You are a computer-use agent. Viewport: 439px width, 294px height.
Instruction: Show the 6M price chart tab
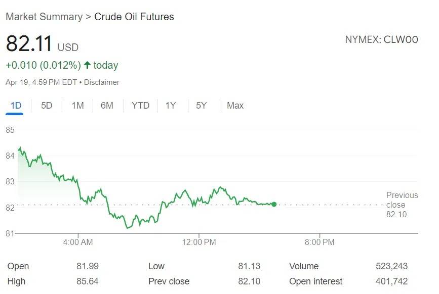point(107,106)
